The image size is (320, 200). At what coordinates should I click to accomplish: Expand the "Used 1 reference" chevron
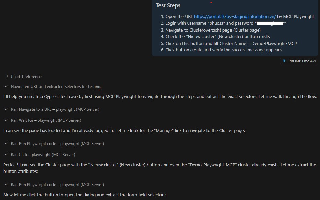(x=7, y=76)
